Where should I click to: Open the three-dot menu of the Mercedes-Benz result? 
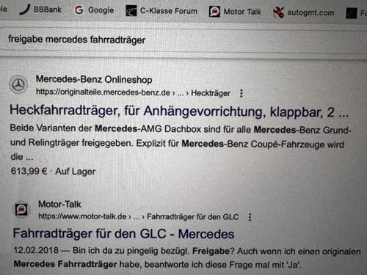(241, 93)
